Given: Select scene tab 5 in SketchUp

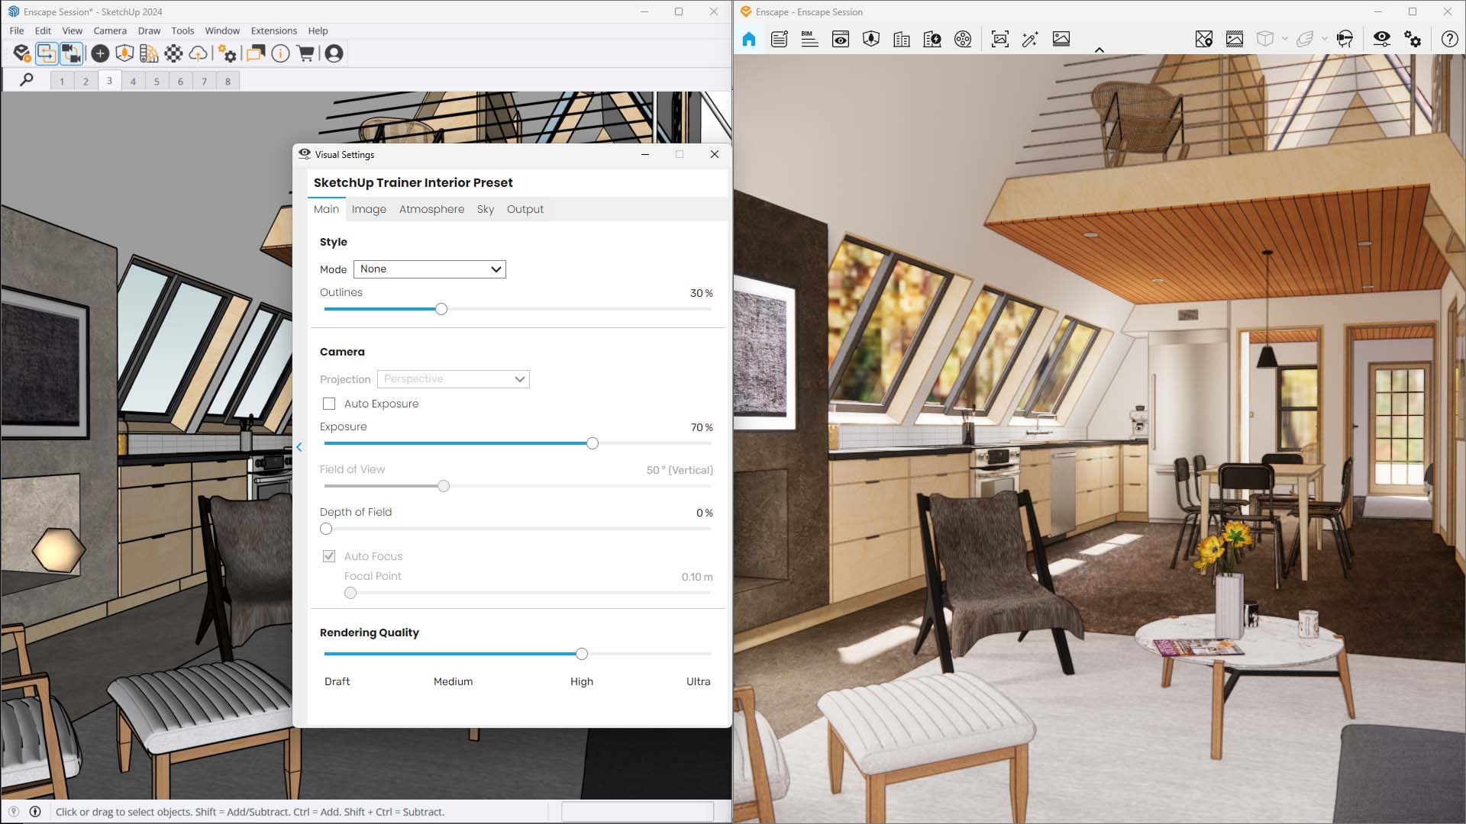Looking at the screenshot, I should [x=157, y=80].
